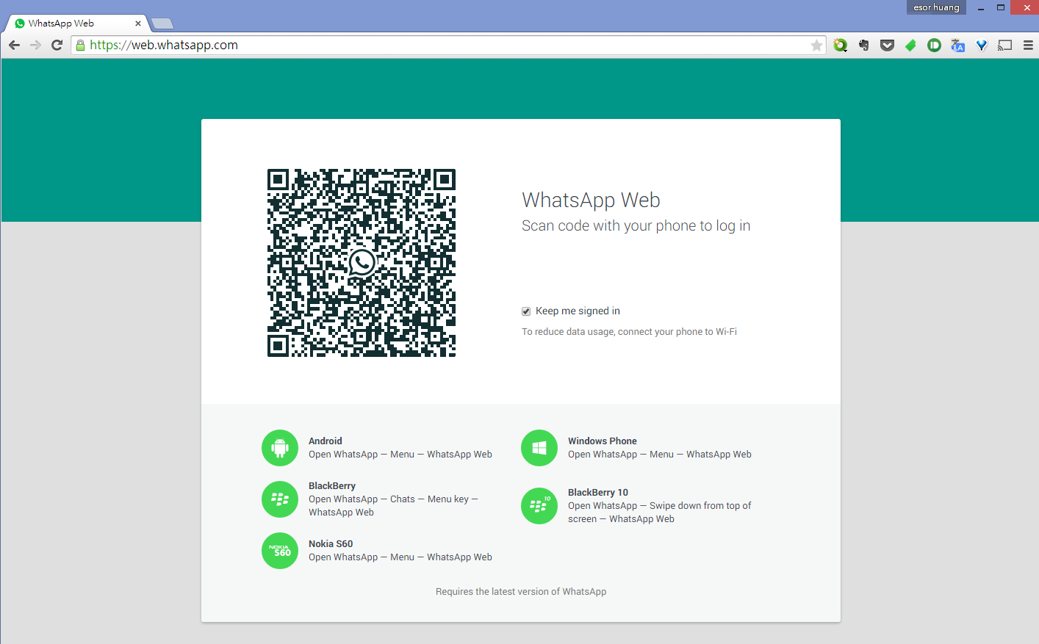Click the BlackBerry 10 icon

click(539, 506)
